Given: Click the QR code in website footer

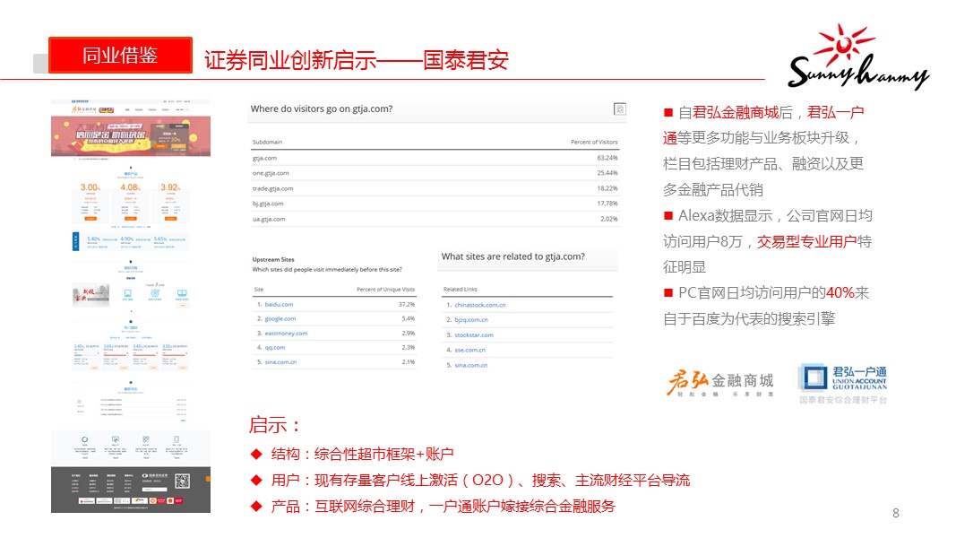Looking at the screenshot, I should coord(182,482).
